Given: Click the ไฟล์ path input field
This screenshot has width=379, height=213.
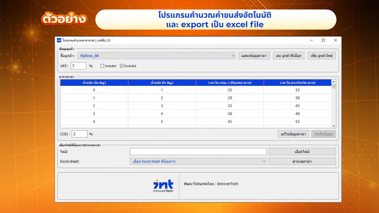Looking at the screenshot, I should pyautogui.click(x=198, y=151).
